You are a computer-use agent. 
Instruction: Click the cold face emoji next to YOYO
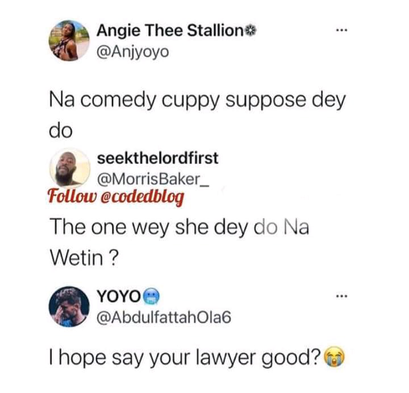(152, 296)
